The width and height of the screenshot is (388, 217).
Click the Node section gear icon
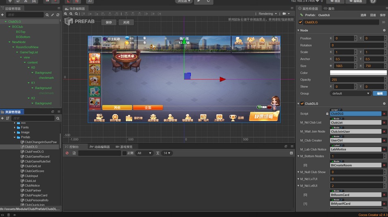384,30
